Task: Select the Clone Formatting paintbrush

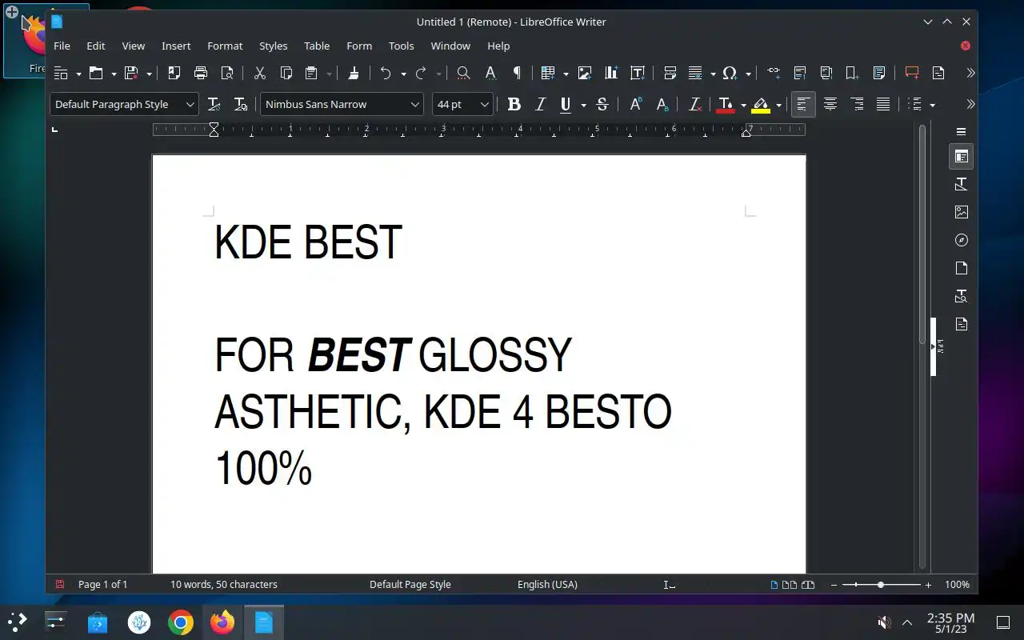Action: coord(353,73)
